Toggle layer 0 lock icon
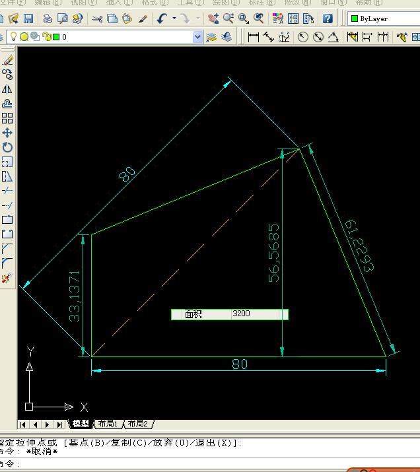The width and height of the screenshot is (420, 472). point(47,36)
